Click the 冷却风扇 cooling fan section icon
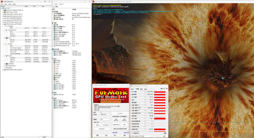This screenshot has height=138, width=254. point(53,49)
